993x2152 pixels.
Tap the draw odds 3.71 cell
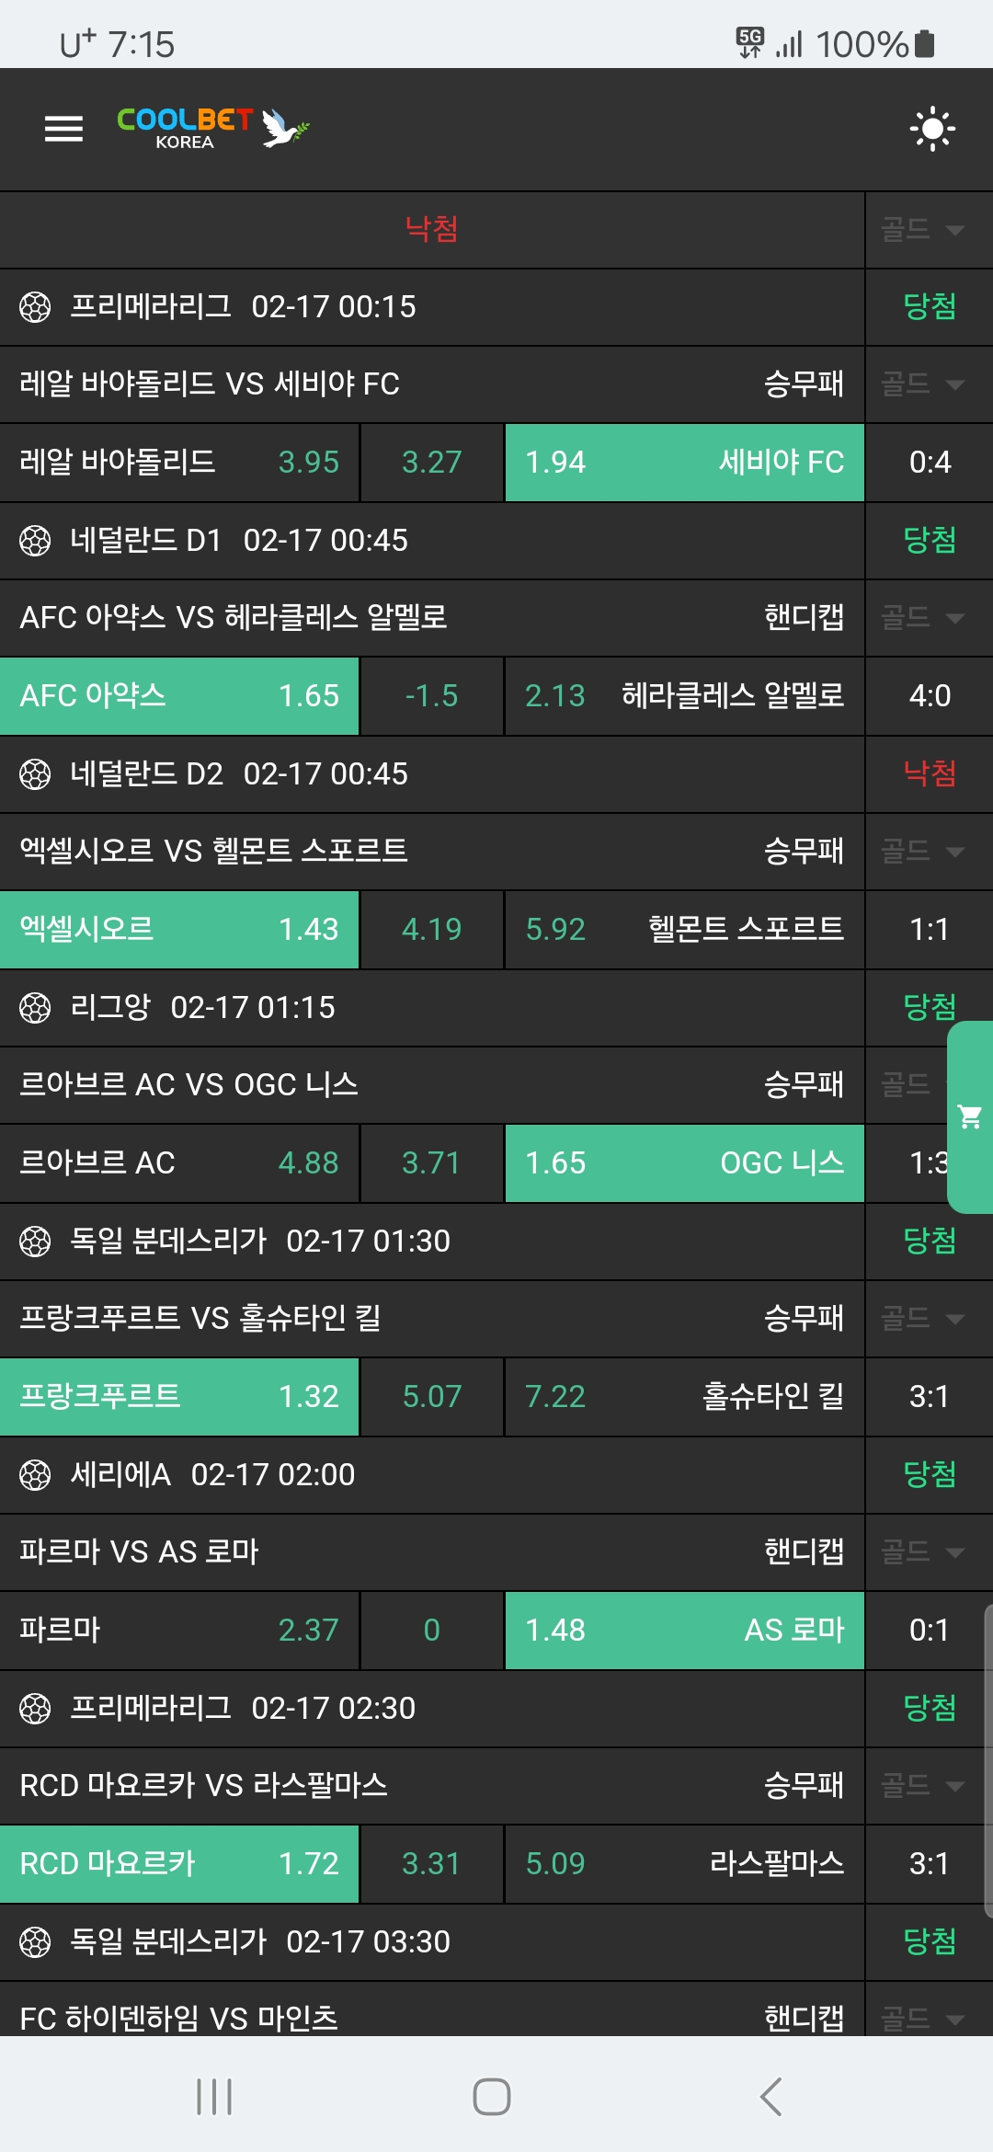431,1162
